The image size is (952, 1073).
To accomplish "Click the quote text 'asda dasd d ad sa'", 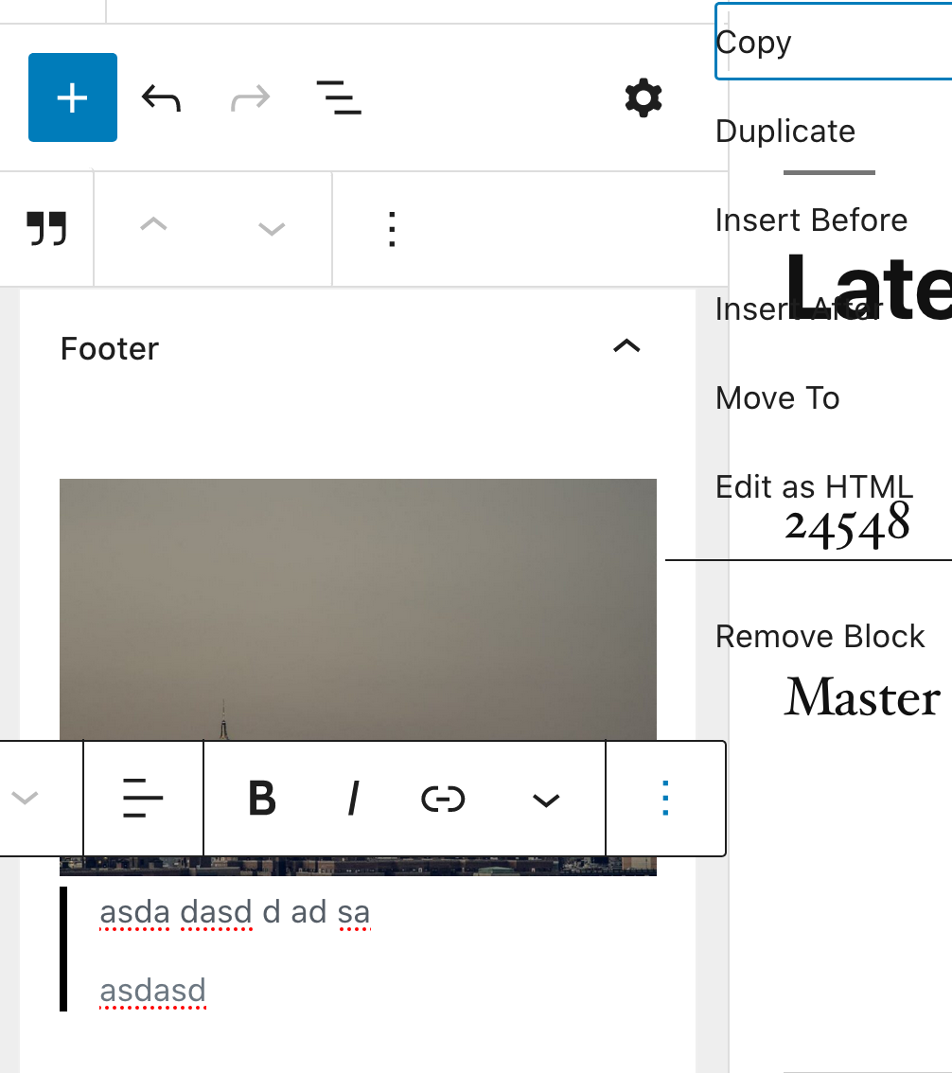I will point(235,912).
